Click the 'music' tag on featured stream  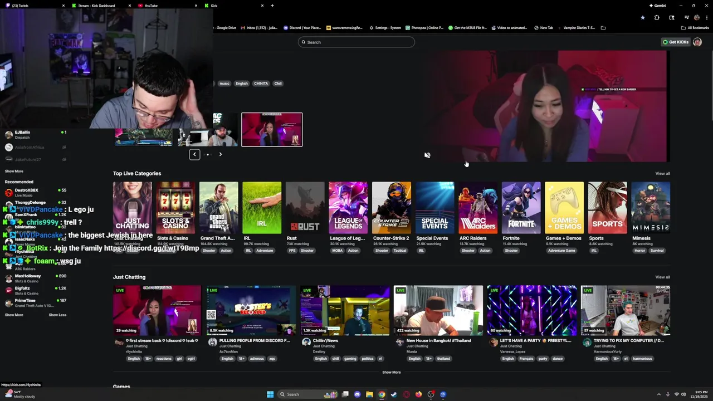[x=224, y=84]
